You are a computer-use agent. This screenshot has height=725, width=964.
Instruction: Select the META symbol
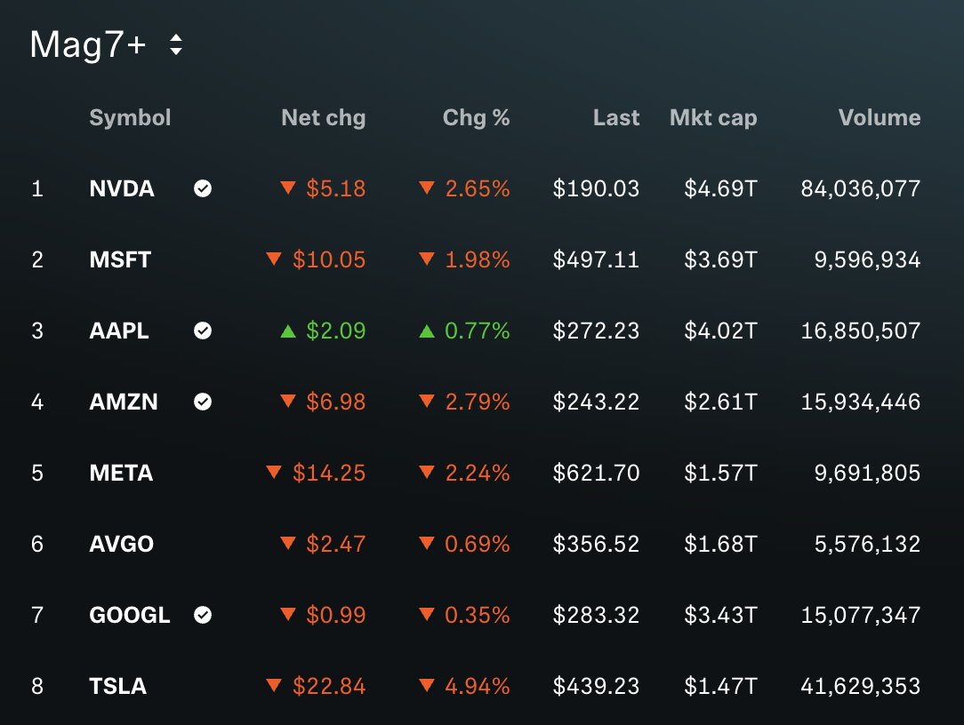tap(121, 473)
